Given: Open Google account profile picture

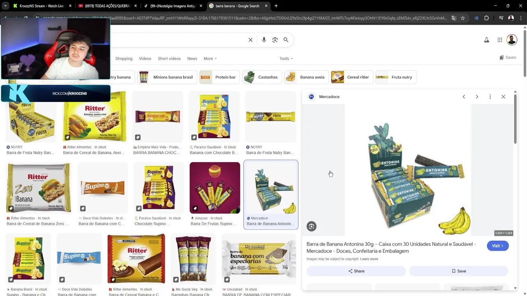Looking at the screenshot, I should pyautogui.click(x=512, y=40).
